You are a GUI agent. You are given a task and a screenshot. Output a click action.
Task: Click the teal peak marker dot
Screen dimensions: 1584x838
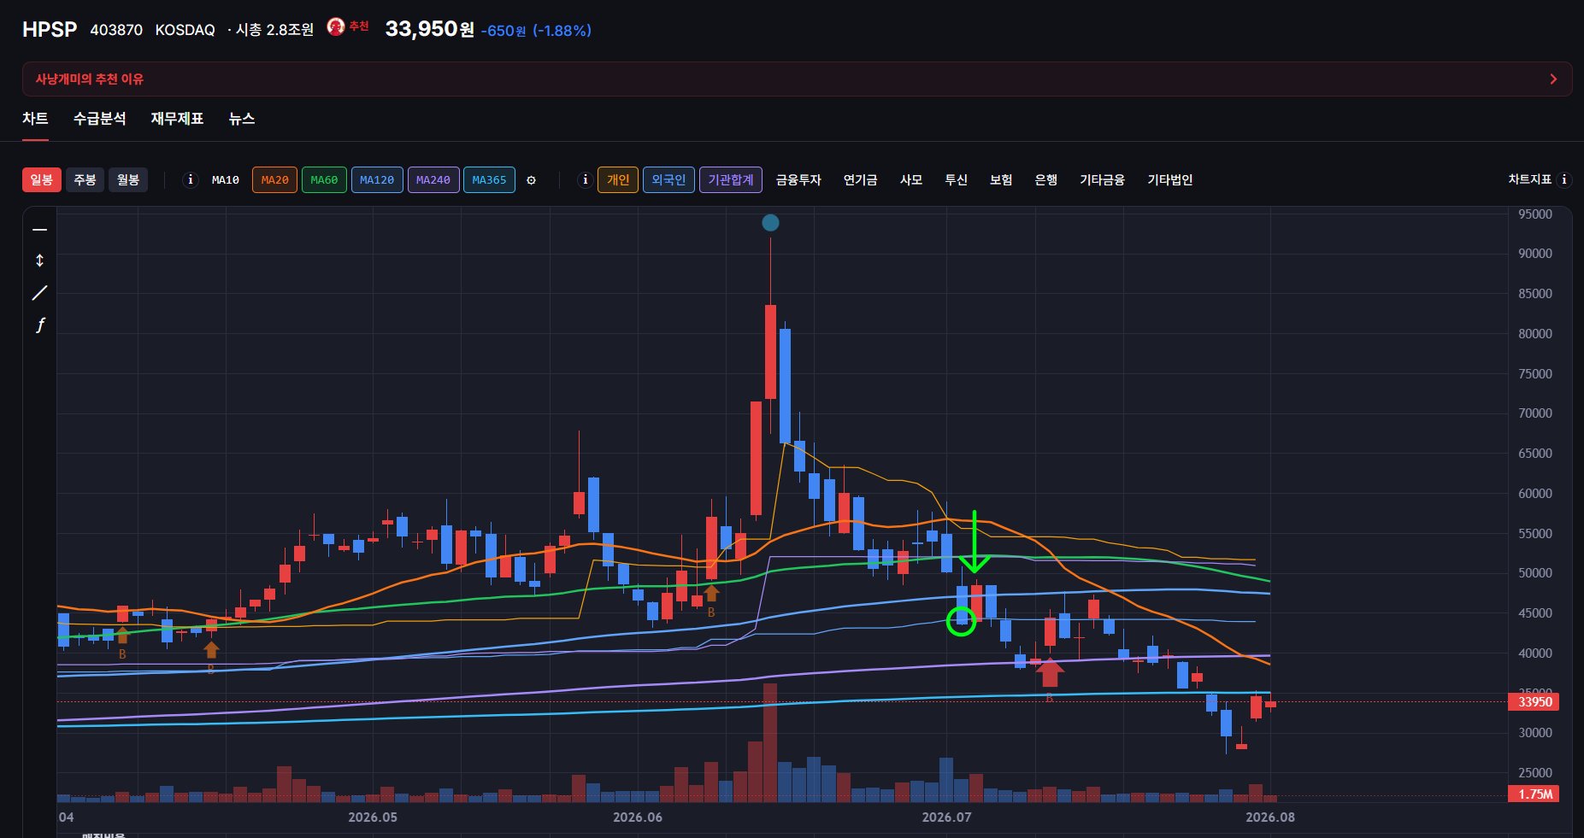(x=770, y=223)
